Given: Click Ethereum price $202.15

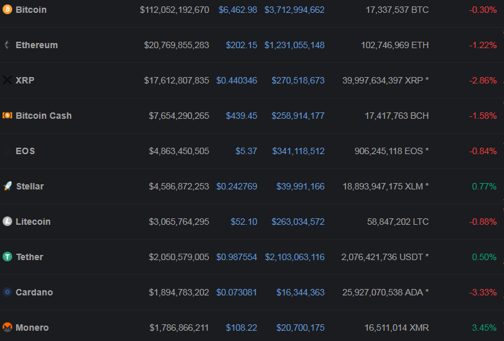Looking at the screenshot, I should pyautogui.click(x=241, y=46).
